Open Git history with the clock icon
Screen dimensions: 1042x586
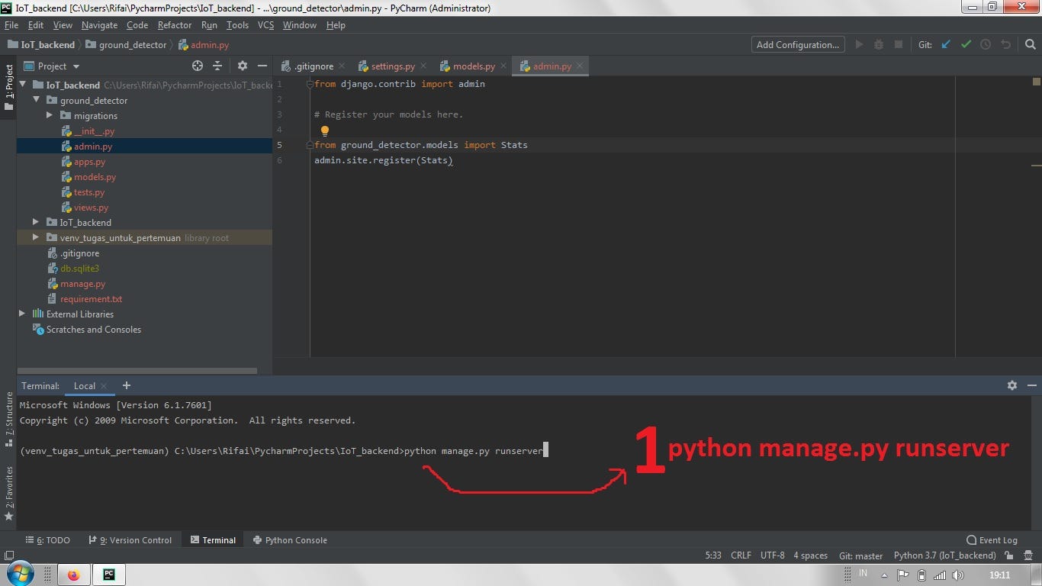[986, 44]
